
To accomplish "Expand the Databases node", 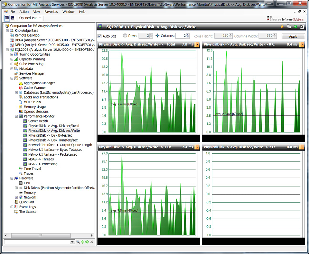I will [16, 93].
